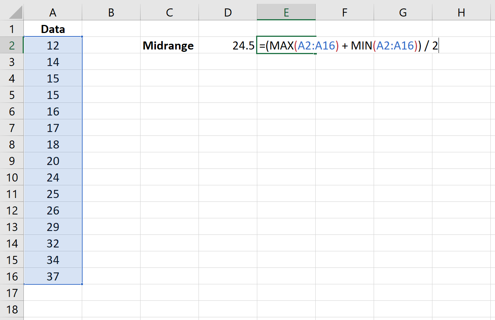Click the Data header cell
This screenshot has height=320, width=495.
coord(53,29)
